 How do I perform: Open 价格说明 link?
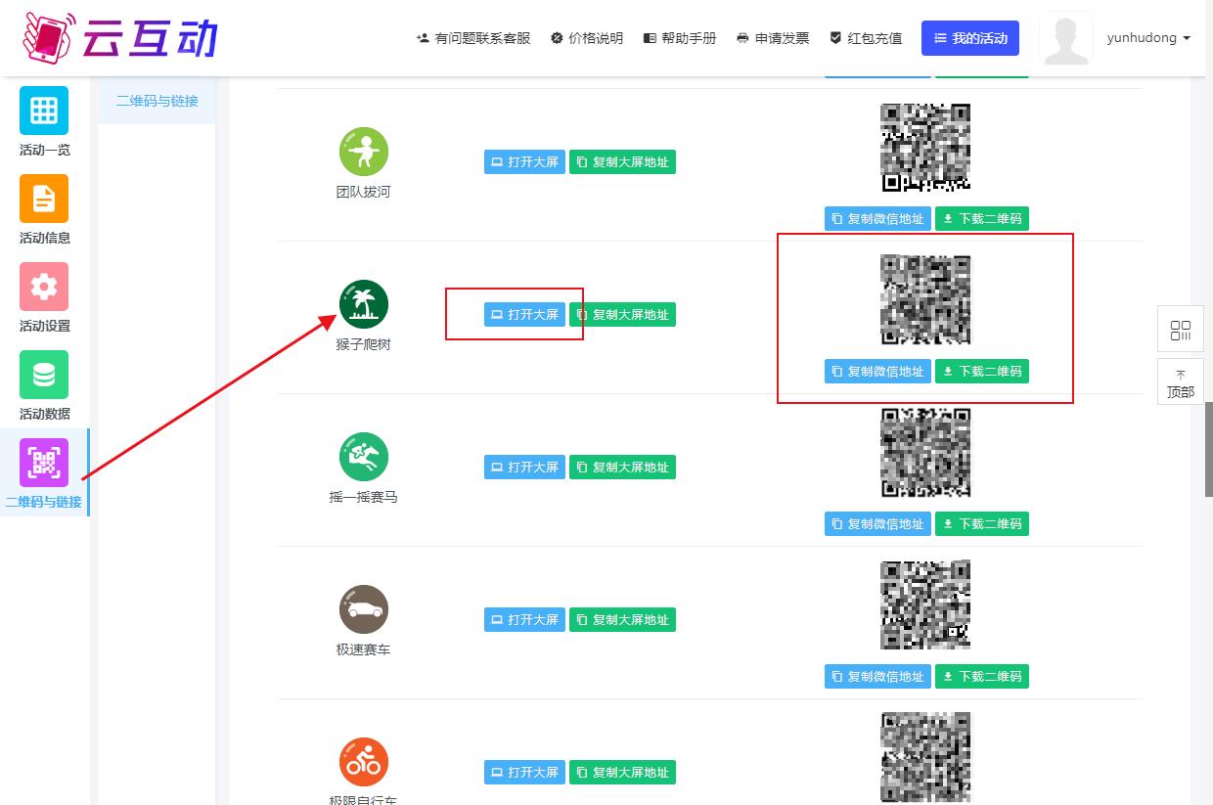587,38
